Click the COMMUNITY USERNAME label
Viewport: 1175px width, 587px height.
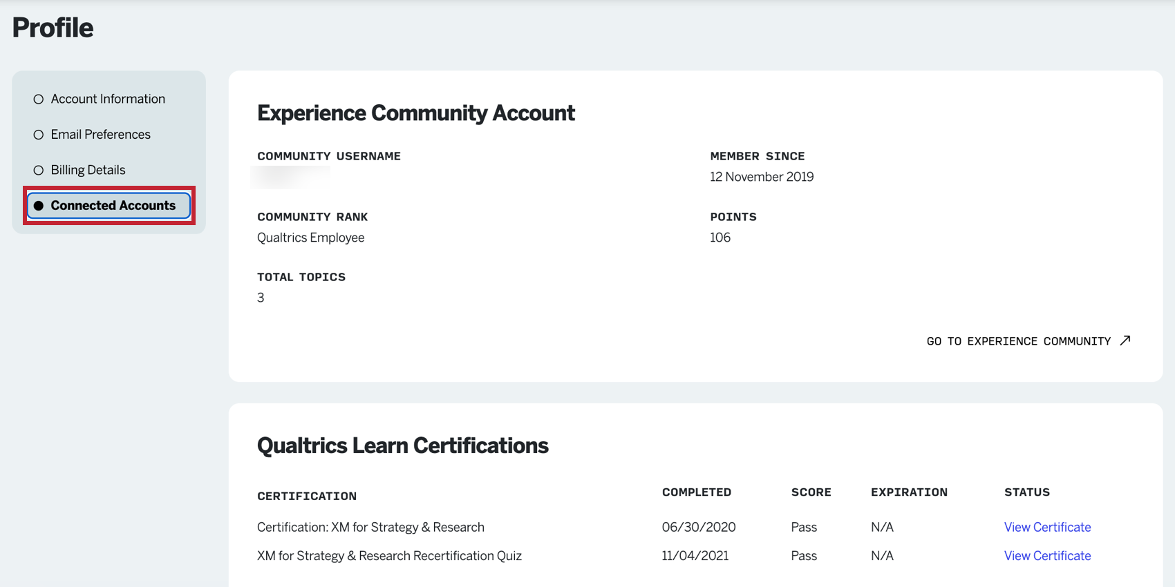[329, 156]
